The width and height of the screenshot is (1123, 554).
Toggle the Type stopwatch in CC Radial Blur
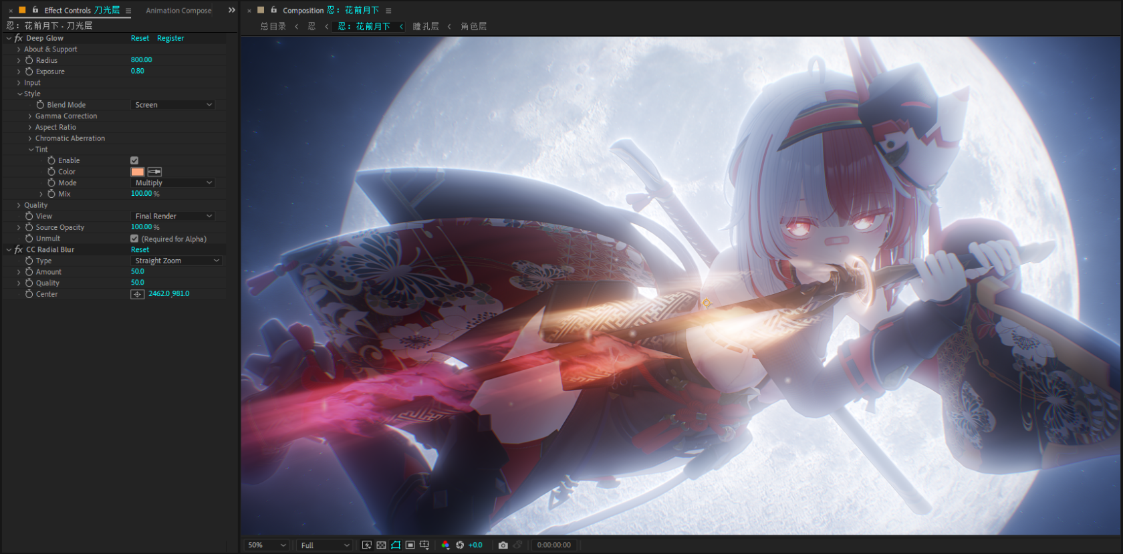click(x=29, y=261)
